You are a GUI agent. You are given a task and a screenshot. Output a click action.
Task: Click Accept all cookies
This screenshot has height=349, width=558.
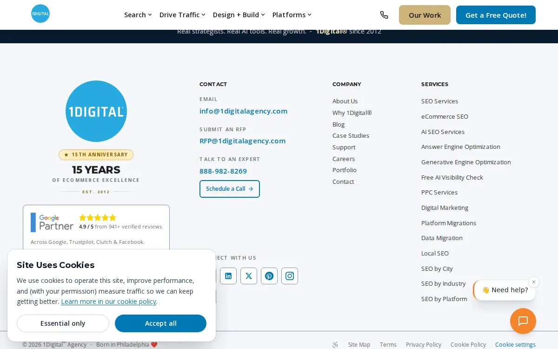click(x=161, y=323)
